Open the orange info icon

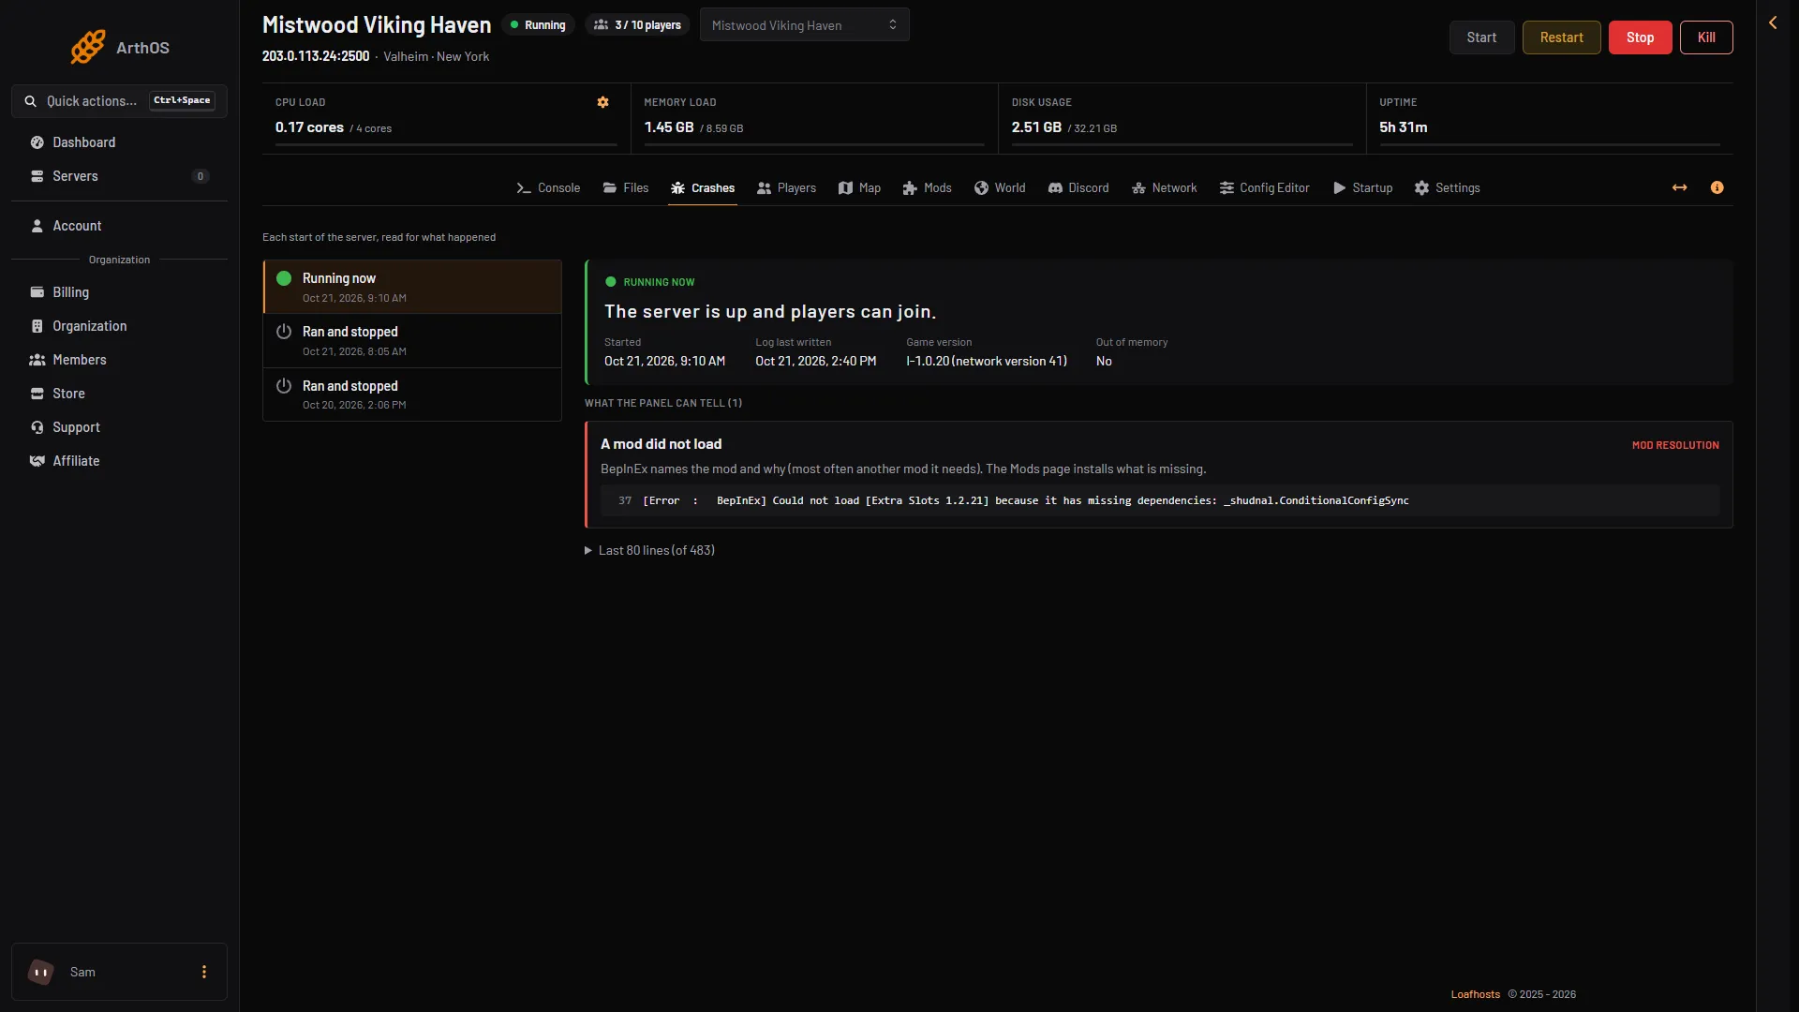[1717, 188]
